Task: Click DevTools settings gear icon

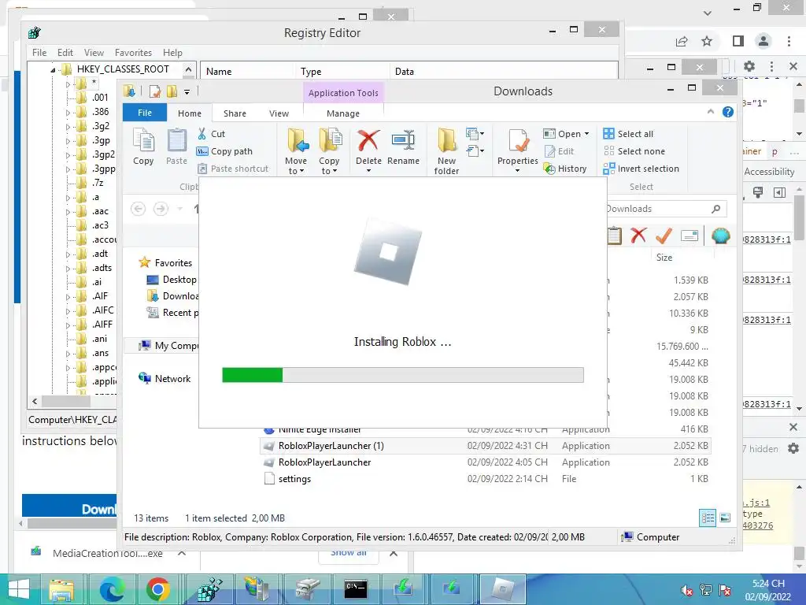Action: tap(749, 66)
